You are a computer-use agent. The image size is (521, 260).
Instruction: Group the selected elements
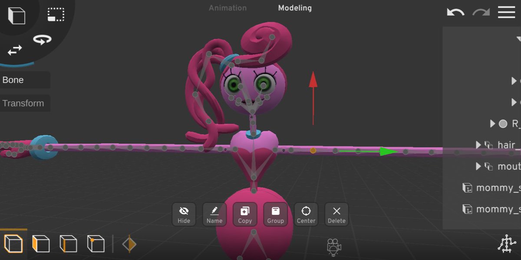pos(275,214)
